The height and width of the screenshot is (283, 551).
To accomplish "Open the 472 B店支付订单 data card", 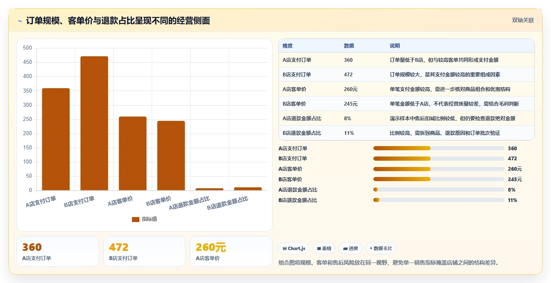I will (x=144, y=251).
